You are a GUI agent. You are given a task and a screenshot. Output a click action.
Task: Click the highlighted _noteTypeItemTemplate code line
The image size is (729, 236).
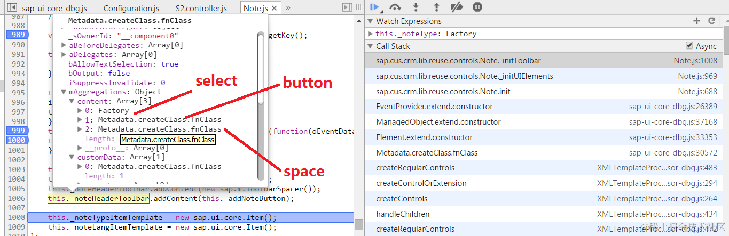190,217
